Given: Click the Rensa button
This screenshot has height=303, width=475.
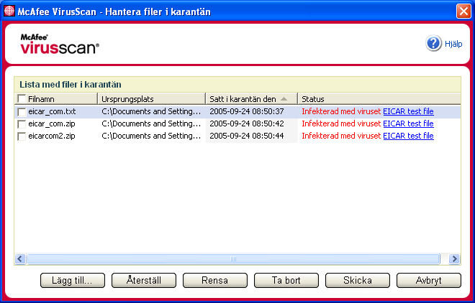Looking at the screenshot, I should point(214,280).
